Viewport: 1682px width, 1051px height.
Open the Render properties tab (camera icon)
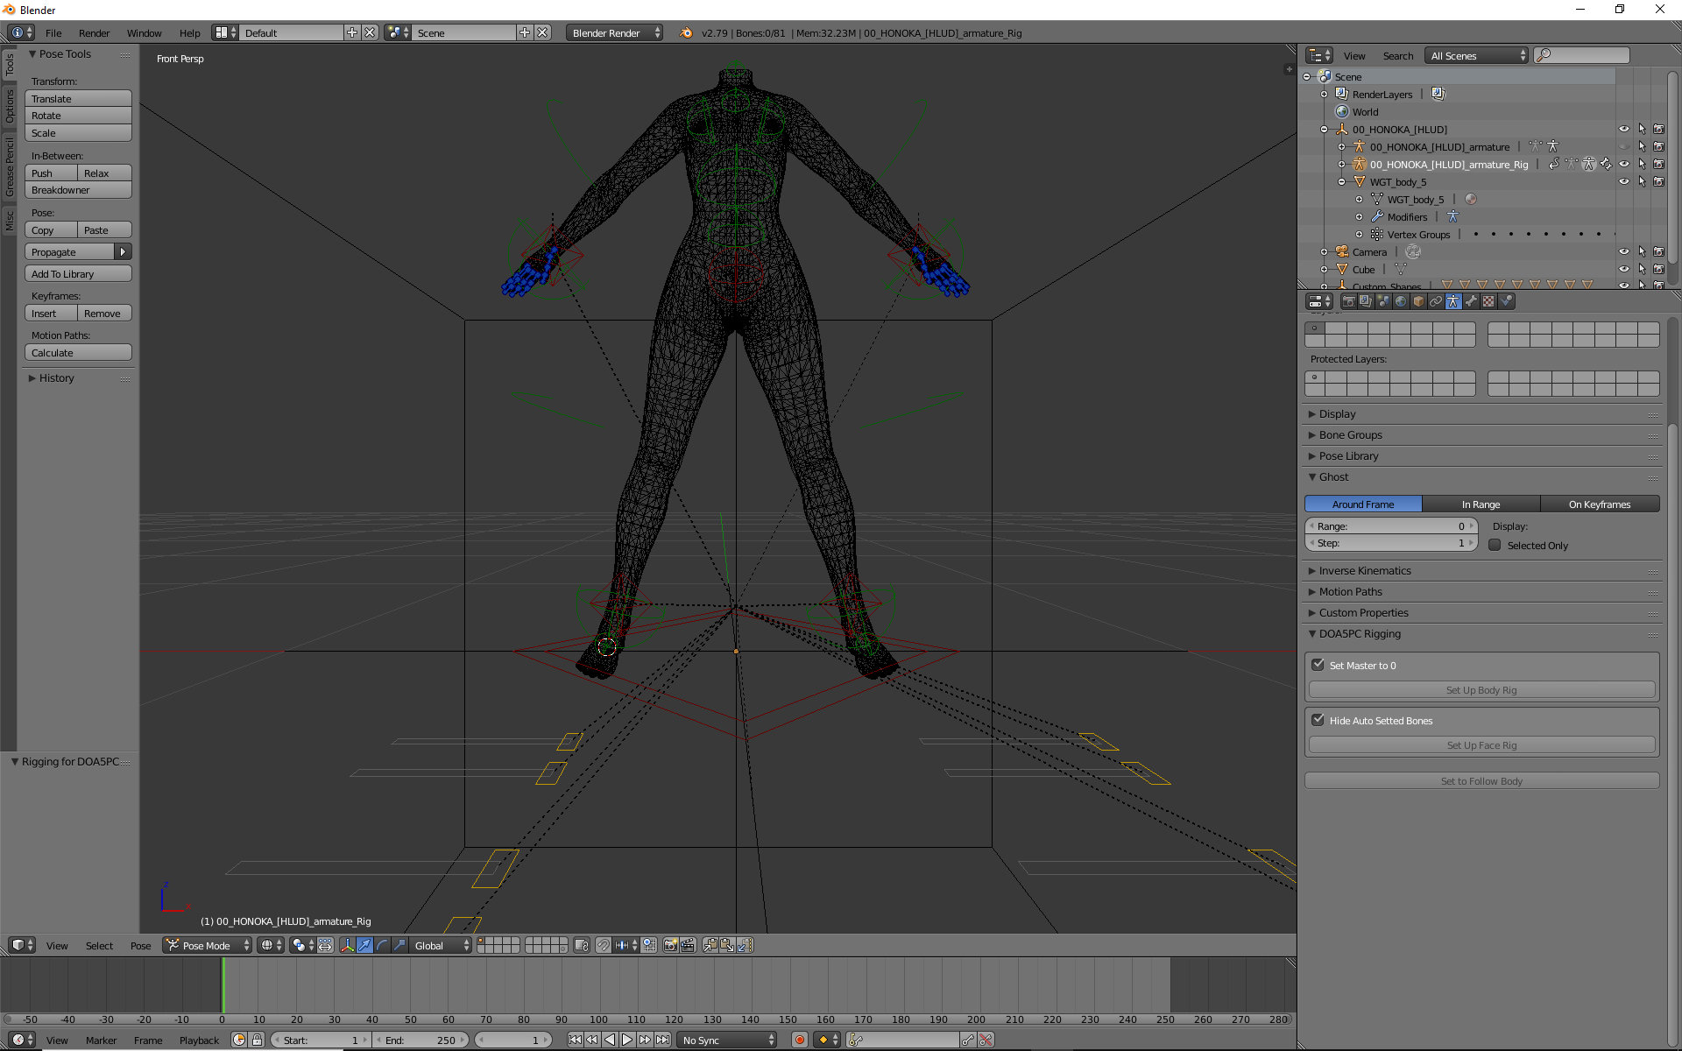tap(1348, 301)
